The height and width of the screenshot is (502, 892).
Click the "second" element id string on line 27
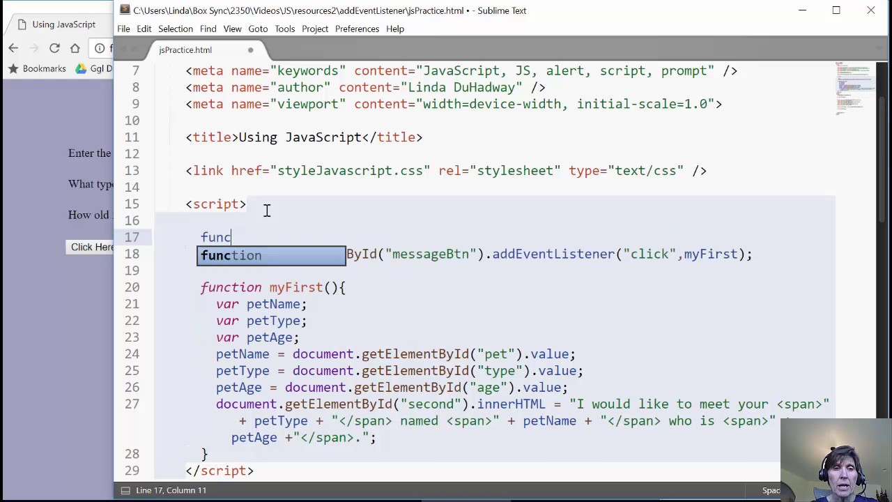point(431,404)
